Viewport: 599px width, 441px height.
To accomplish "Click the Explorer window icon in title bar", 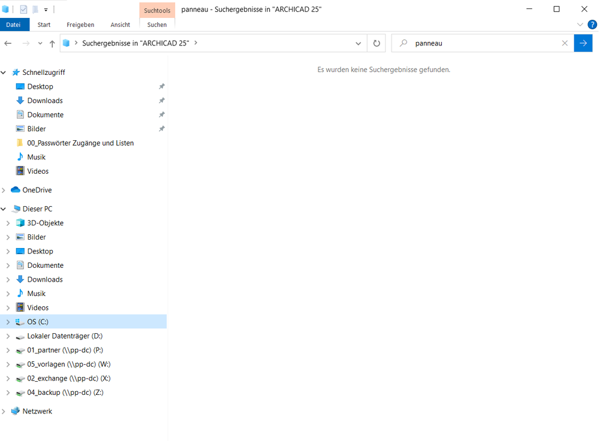I will 5,10.
